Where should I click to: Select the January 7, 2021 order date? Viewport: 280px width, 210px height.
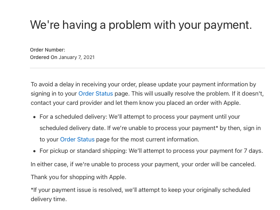point(77,57)
